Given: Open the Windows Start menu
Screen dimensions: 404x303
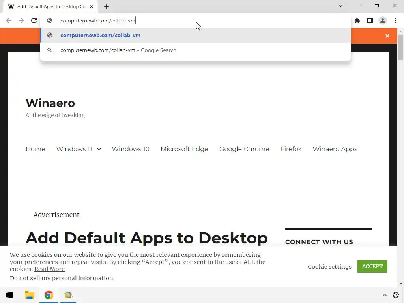Looking at the screenshot, I should click(9, 295).
